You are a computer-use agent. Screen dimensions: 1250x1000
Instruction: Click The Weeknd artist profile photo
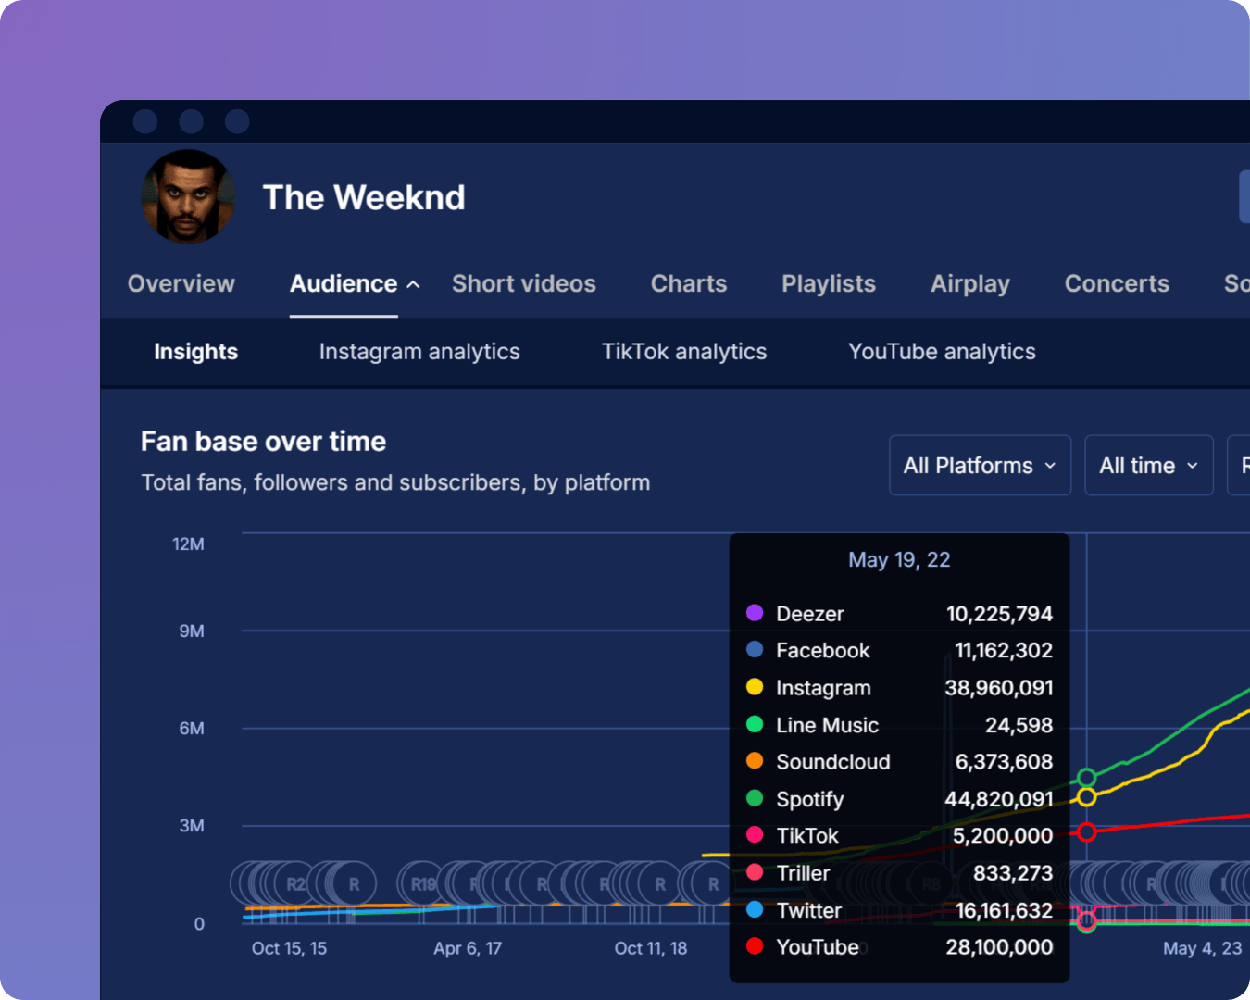pyautogui.click(x=188, y=197)
